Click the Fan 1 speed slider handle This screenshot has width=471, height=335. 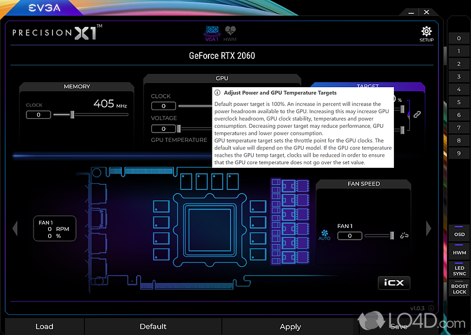(392, 236)
